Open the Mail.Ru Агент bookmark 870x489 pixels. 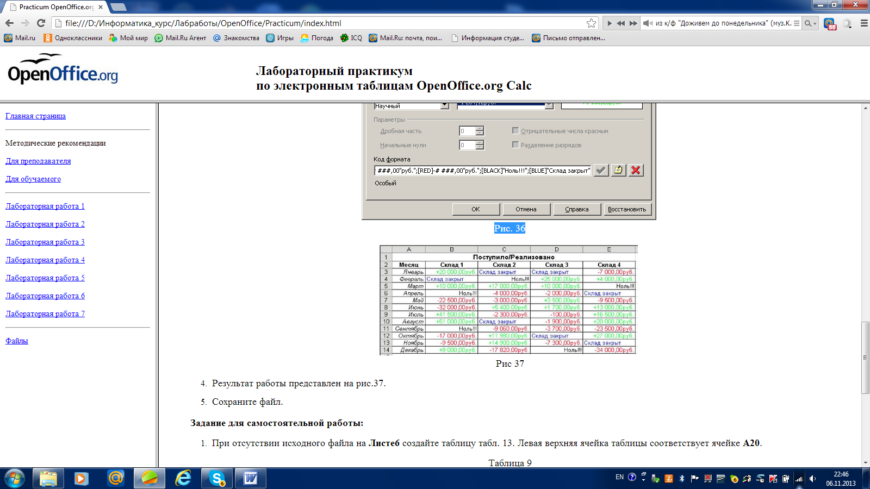[181, 38]
